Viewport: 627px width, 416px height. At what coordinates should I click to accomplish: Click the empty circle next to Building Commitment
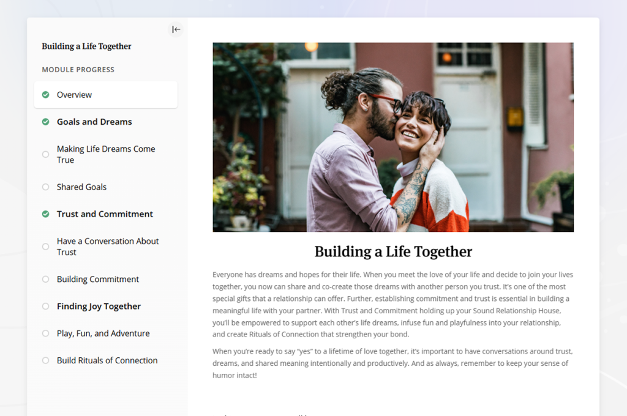45,279
